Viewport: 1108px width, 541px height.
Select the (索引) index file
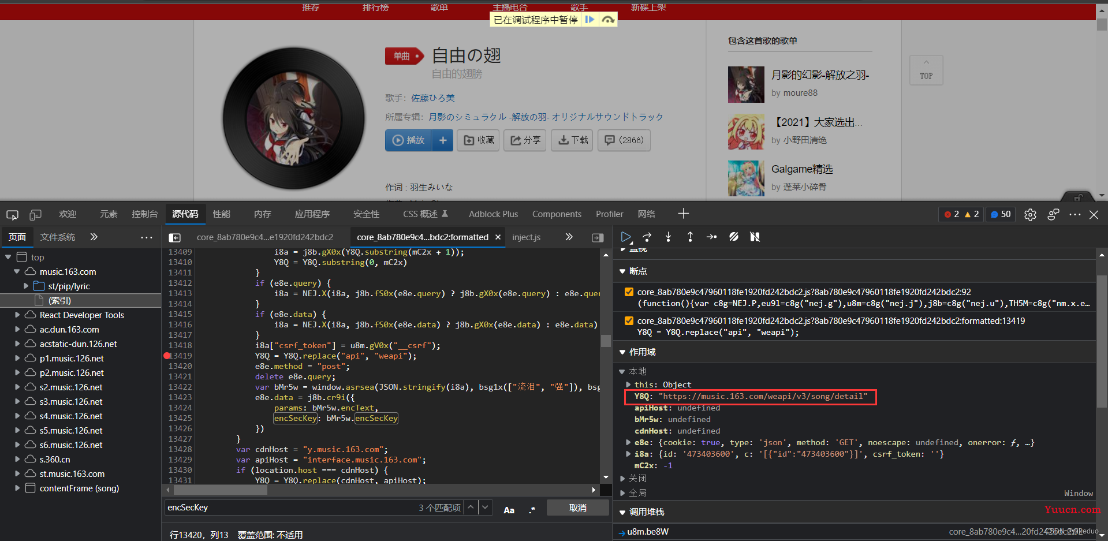coord(60,300)
